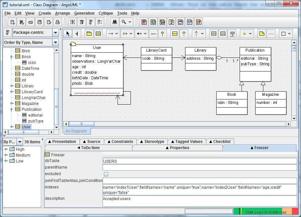Select the Package creation tool
This screenshot has width=301, height=217.
click(89, 33)
